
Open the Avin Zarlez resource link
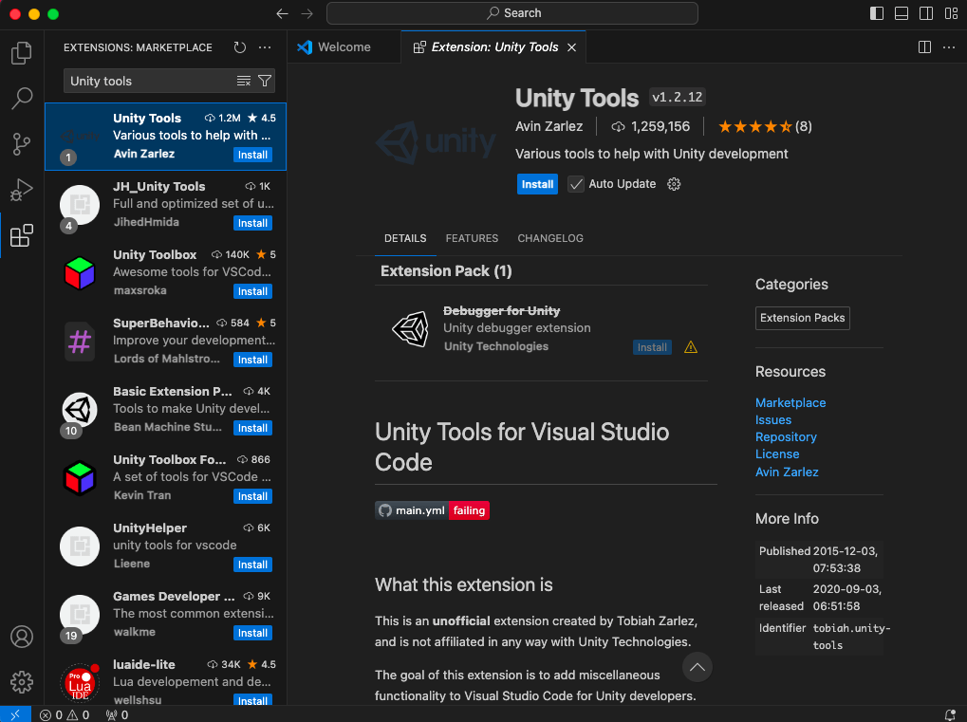click(x=787, y=472)
